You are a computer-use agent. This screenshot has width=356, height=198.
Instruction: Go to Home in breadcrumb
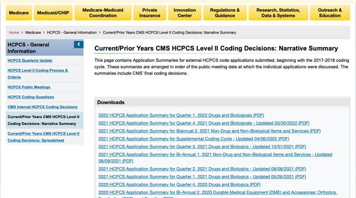pyautogui.click(x=14, y=33)
